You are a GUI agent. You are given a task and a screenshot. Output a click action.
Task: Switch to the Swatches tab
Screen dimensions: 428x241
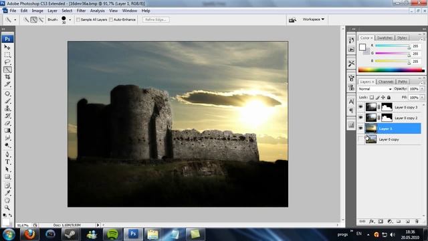[385, 37]
